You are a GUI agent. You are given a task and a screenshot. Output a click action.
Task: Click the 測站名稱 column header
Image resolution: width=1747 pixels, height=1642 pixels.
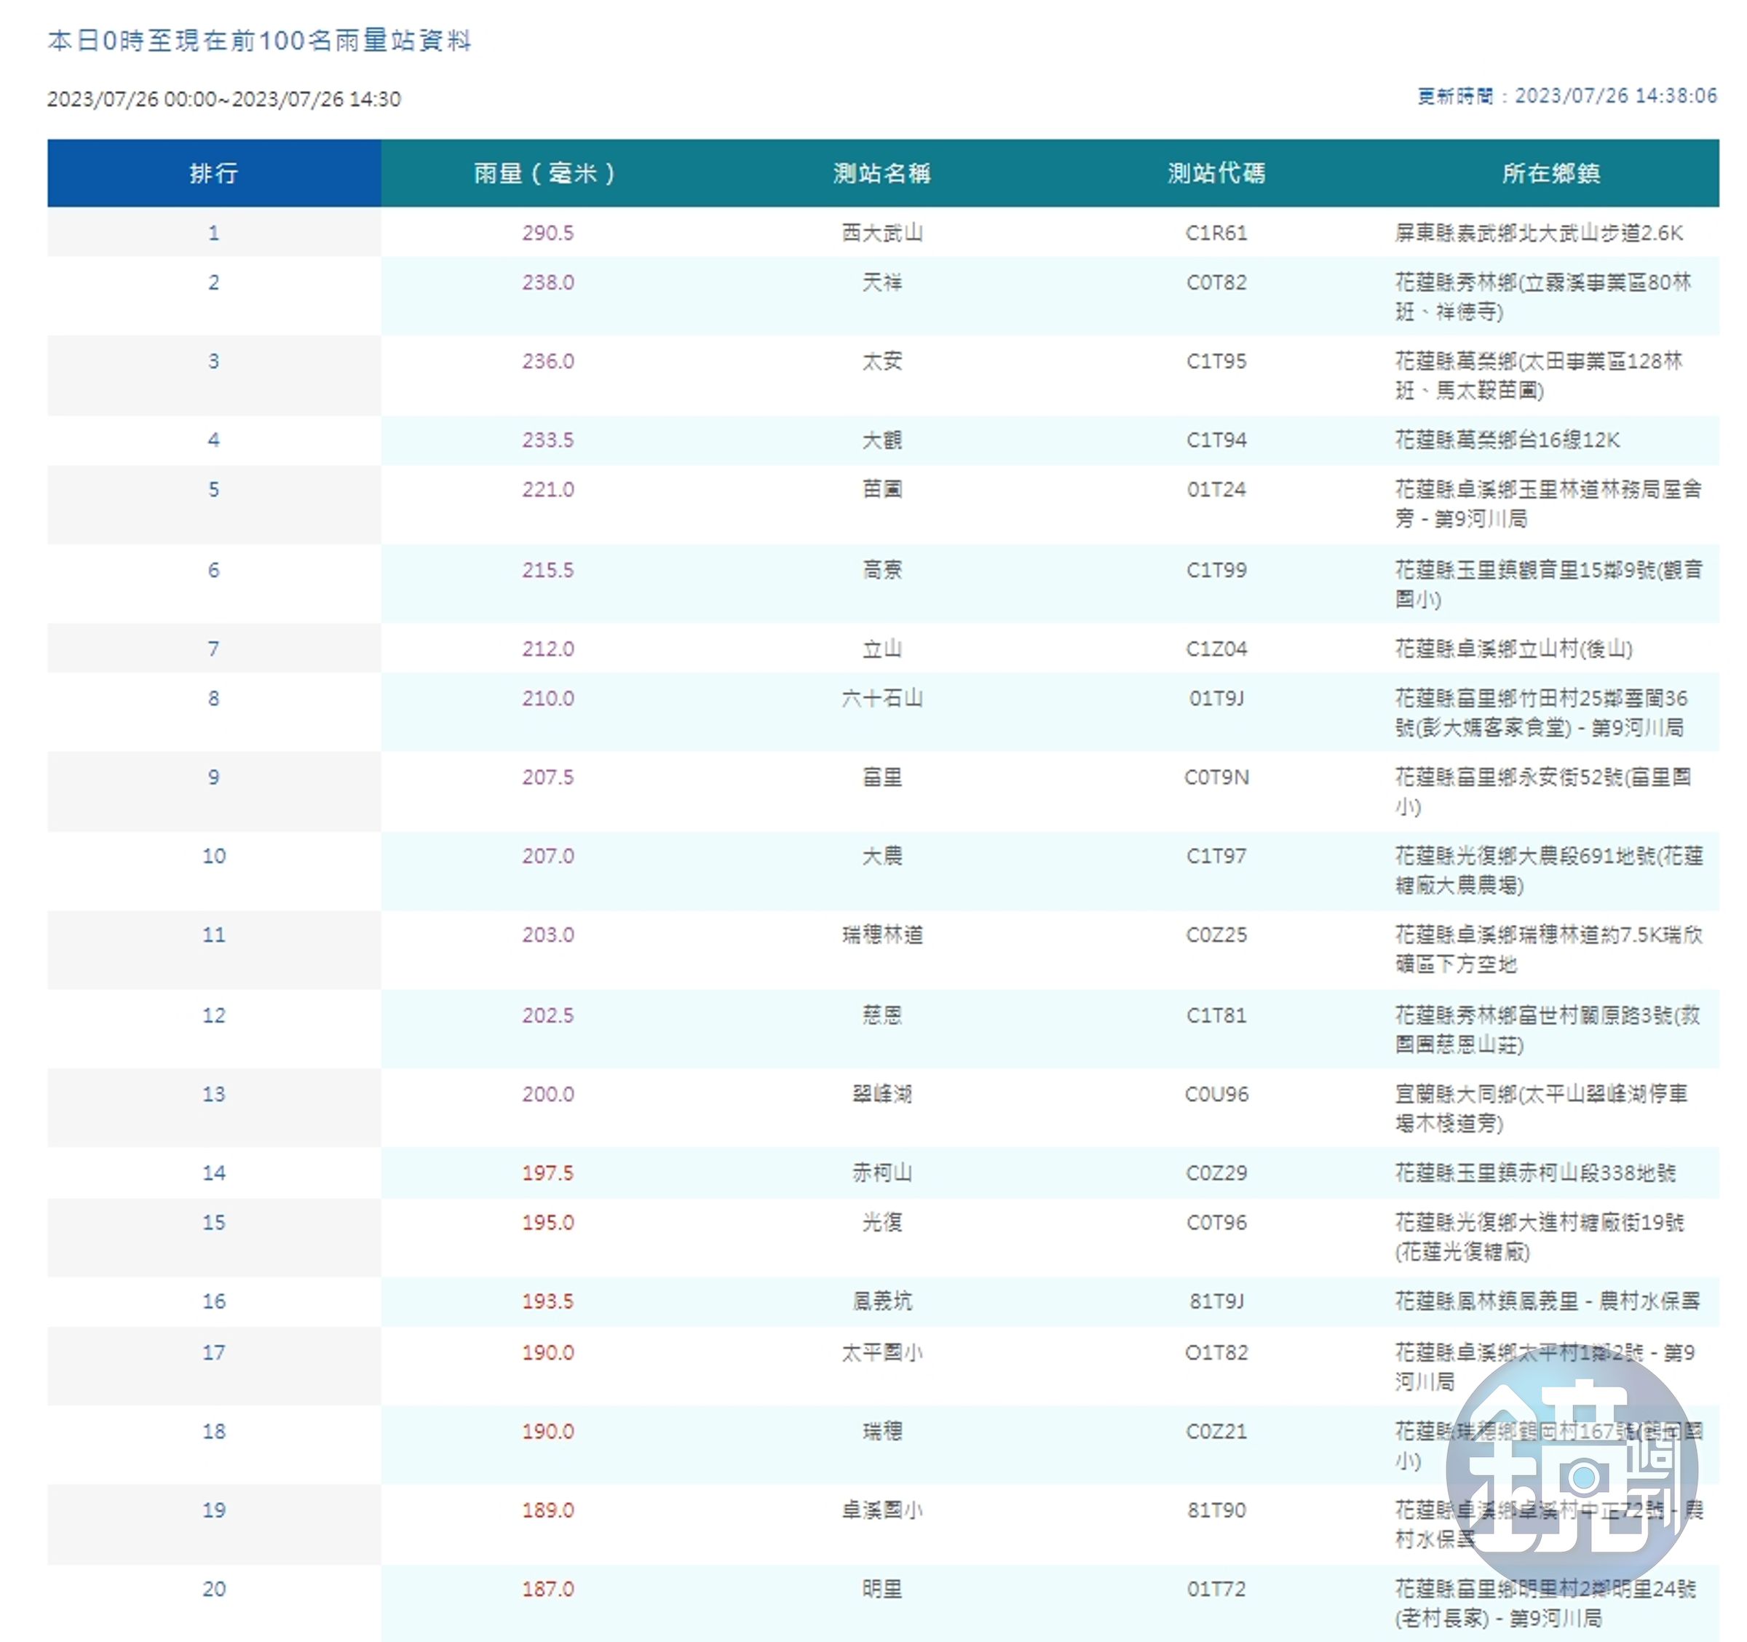(x=882, y=173)
